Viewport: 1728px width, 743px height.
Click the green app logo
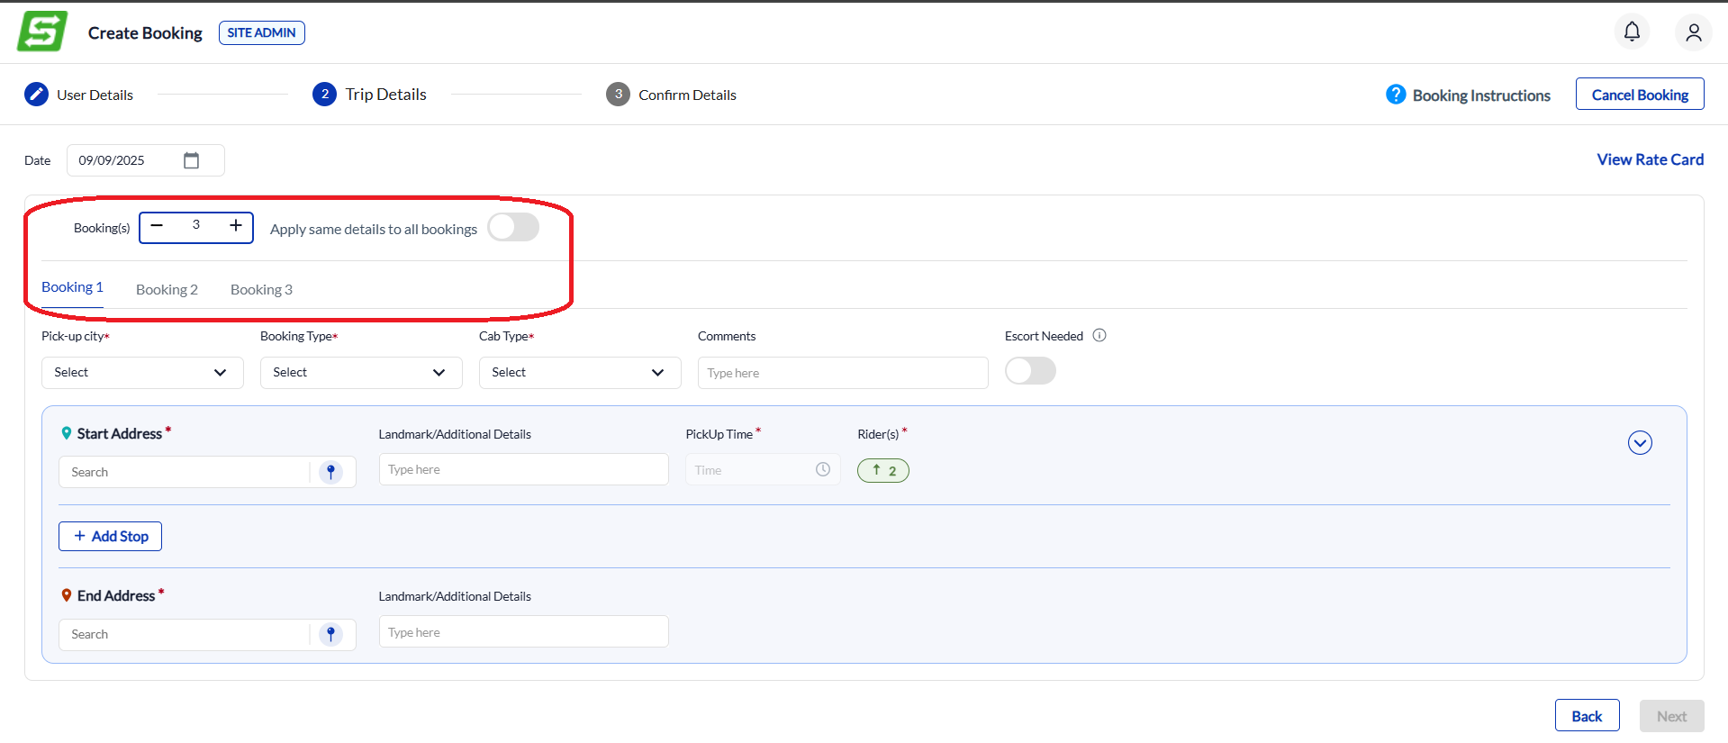(x=42, y=32)
